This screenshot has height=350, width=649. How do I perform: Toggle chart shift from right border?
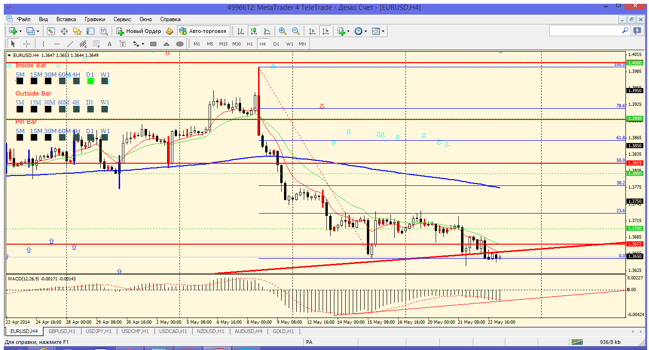coord(325,31)
